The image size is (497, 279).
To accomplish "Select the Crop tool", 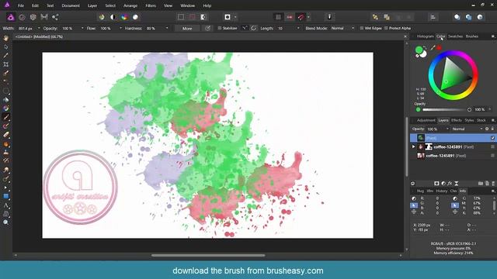I will (5, 64).
